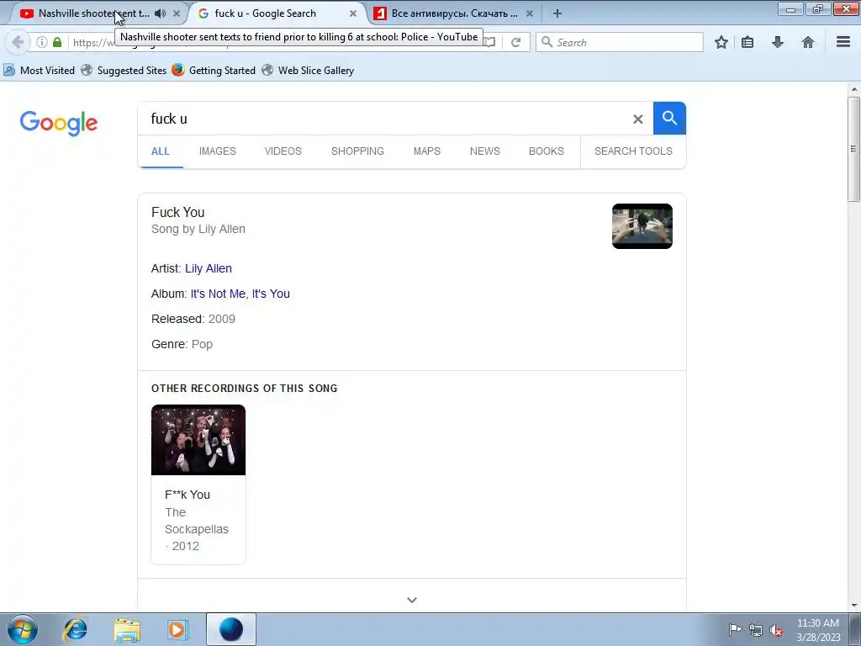Image resolution: width=861 pixels, height=646 pixels.
Task: View the green padlock connection details
Action: (x=57, y=42)
